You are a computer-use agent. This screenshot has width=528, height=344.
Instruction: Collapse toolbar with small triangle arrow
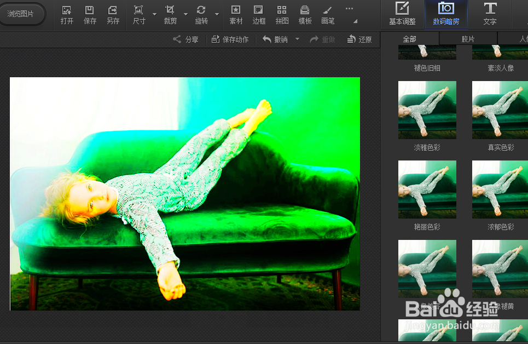355,21
